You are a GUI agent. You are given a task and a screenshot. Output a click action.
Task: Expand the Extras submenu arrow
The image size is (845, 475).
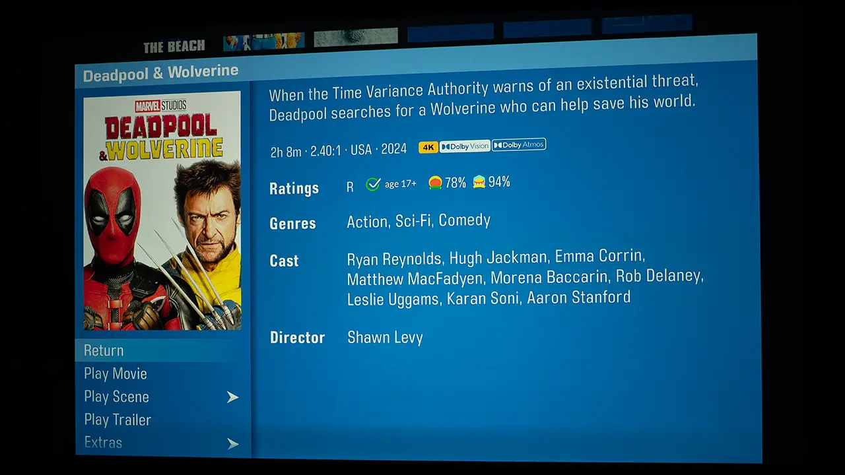pos(232,444)
